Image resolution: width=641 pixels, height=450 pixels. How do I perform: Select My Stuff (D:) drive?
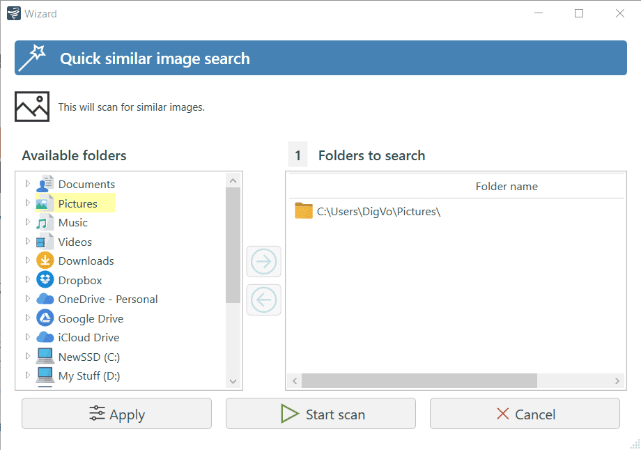[88, 376]
